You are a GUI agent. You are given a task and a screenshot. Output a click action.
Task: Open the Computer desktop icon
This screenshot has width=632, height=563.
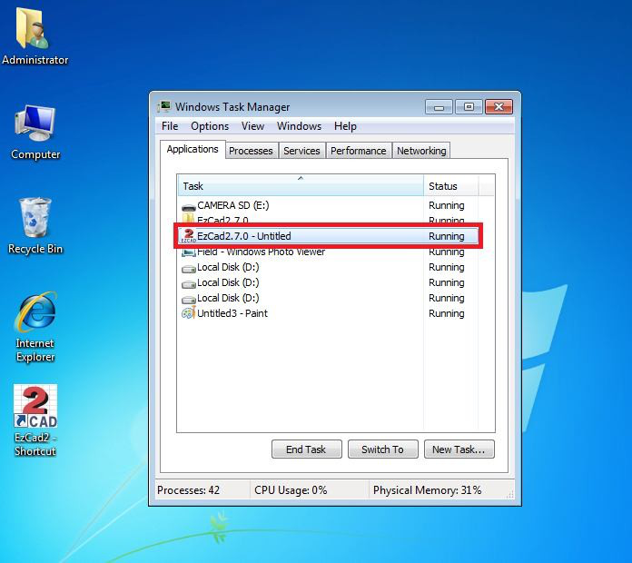(x=35, y=133)
